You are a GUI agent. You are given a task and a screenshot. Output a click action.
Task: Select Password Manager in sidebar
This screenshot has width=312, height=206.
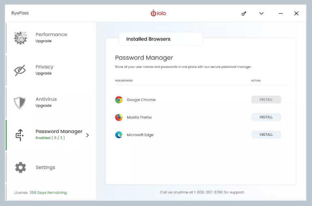pos(51,135)
